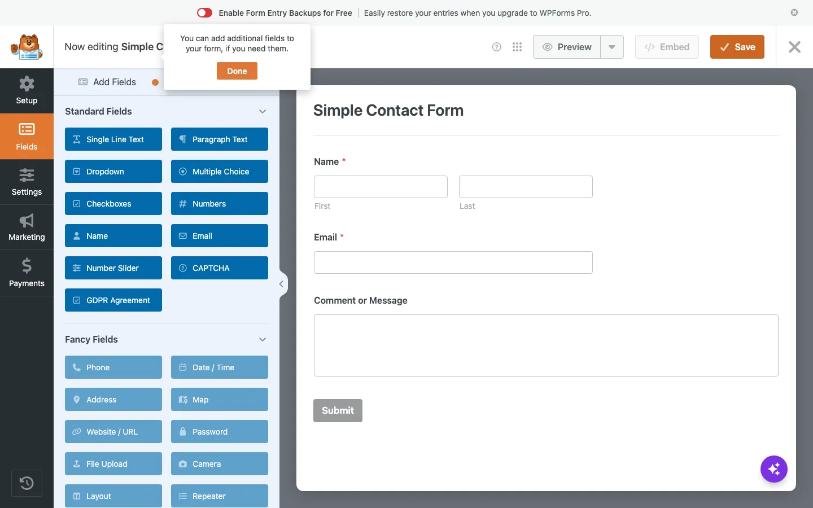Add a Single Line Text field
Viewport: 813px width, 508px height.
[x=113, y=139]
